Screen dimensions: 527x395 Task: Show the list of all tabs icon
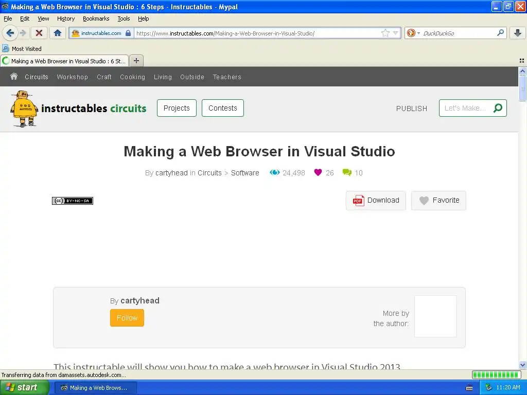522,61
